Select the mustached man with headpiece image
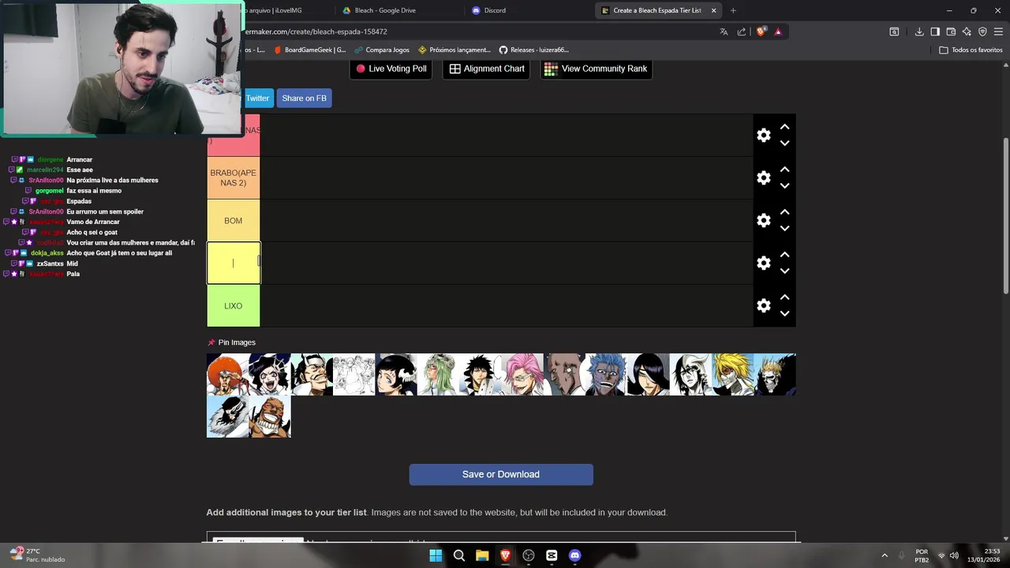1010x568 pixels. 312,375
